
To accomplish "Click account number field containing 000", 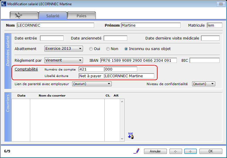I will tap(121, 69).
